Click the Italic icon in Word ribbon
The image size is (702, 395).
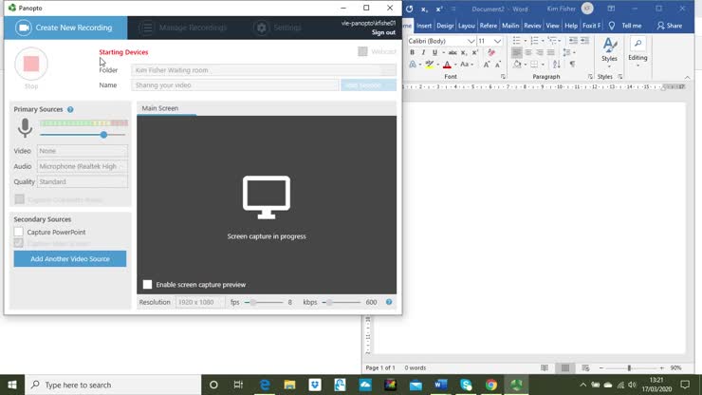click(423, 53)
